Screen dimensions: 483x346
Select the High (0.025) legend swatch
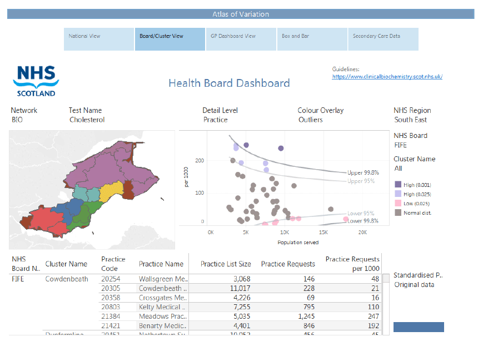[x=398, y=194]
